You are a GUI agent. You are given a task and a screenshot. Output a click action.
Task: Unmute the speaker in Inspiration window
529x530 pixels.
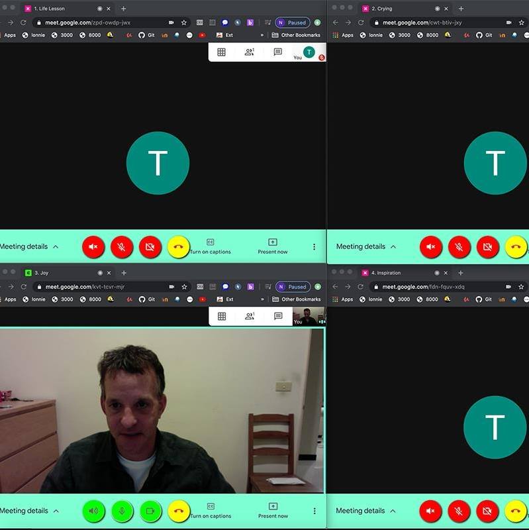[x=430, y=511]
